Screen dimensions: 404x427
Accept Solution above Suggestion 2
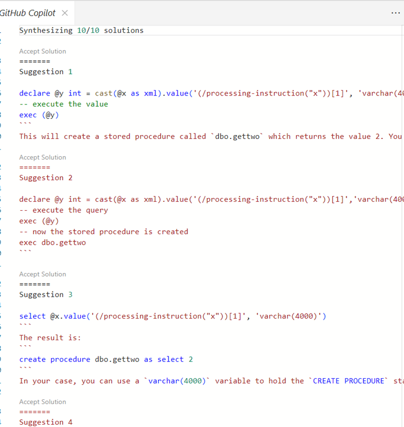(x=43, y=157)
